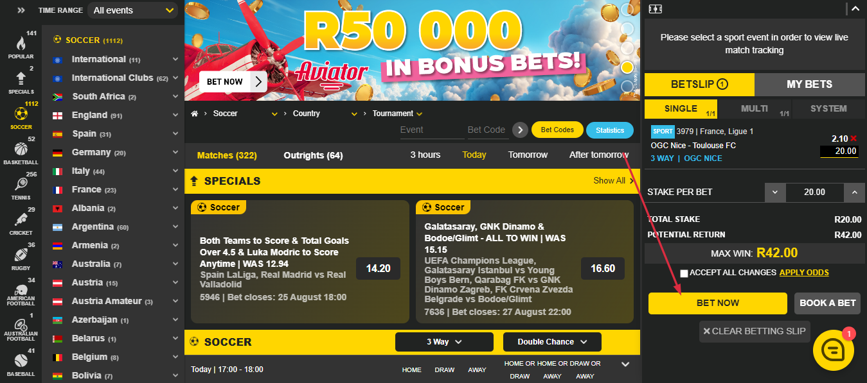Switch to the My Bets tab

(x=809, y=84)
